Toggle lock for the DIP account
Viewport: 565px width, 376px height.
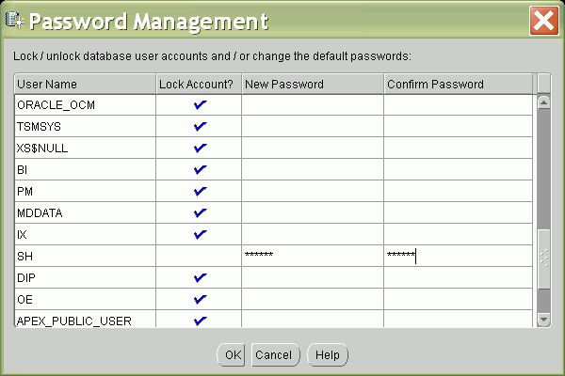[x=199, y=278]
